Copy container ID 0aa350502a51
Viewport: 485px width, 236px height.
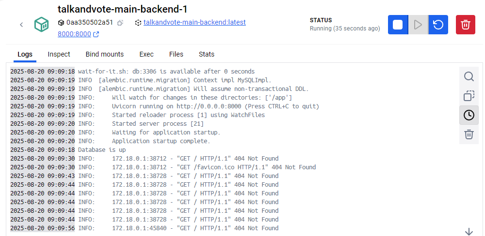point(120,23)
